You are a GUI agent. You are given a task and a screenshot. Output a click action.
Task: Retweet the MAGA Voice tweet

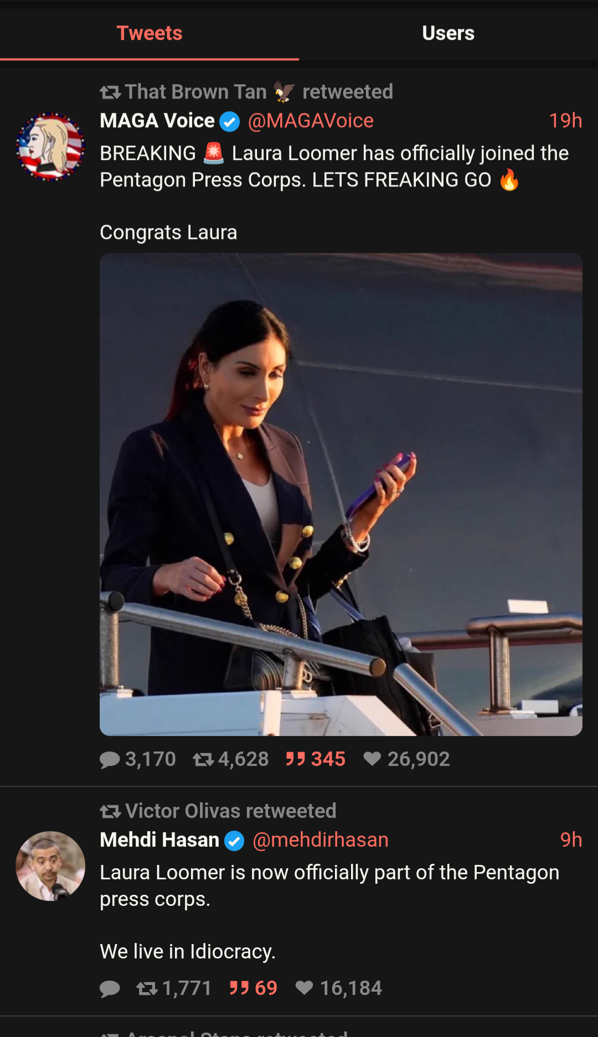[231, 759]
